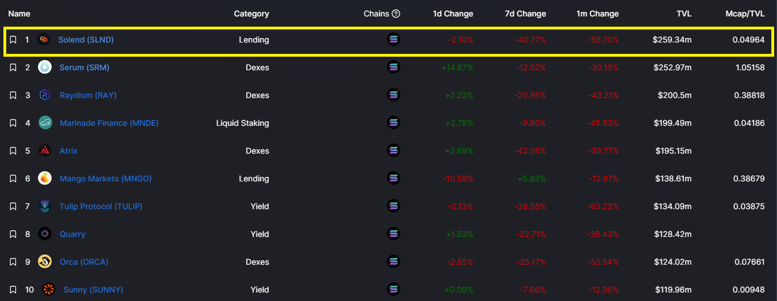The image size is (777, 301).
Task: Click the help icon beside Chains
Action: pyautogui.click(x=396, y=14)
